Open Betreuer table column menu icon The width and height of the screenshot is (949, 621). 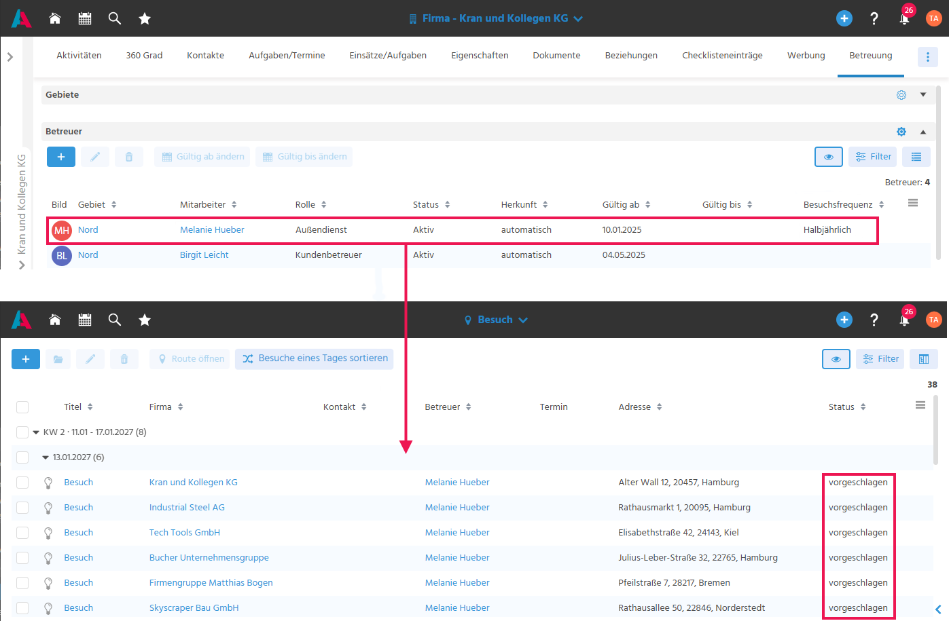tap(913, 203)
